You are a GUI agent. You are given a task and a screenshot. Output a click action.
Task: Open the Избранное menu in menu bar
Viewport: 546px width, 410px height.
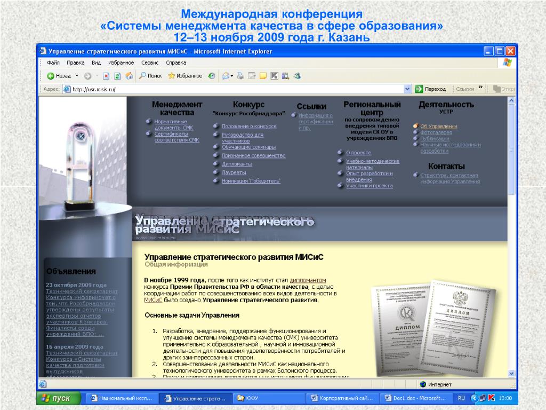121,63
